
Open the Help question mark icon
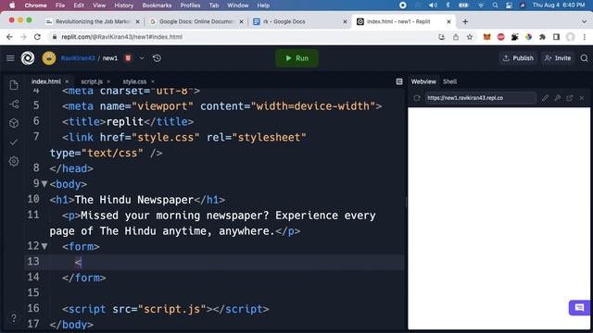[14, 318]
